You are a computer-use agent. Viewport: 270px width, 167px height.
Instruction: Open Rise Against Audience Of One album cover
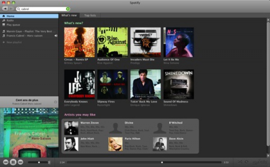coord(112,42)
